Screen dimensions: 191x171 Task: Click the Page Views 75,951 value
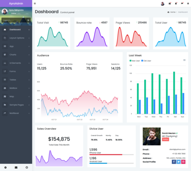point(91,68)
